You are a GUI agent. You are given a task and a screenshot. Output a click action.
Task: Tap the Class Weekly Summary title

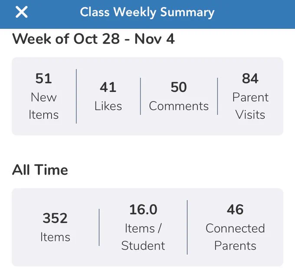click(147, 12)
